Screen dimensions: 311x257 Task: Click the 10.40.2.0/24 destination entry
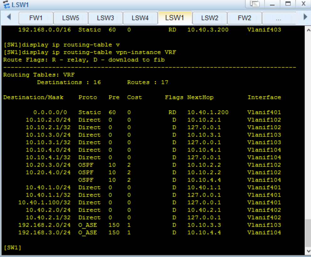(x=48, y=210)
